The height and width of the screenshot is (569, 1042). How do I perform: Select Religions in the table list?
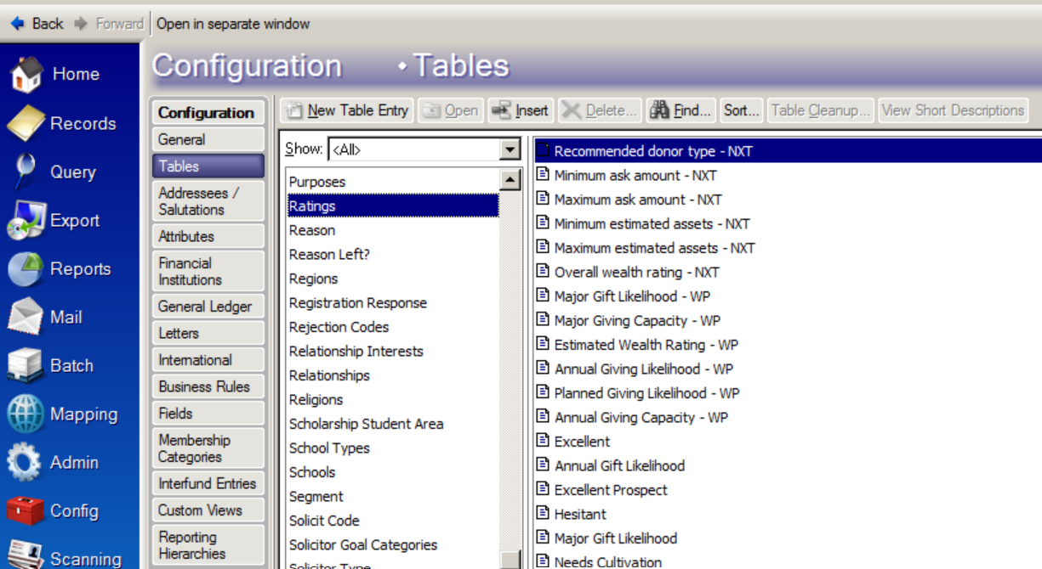click(x=393, y=400)
